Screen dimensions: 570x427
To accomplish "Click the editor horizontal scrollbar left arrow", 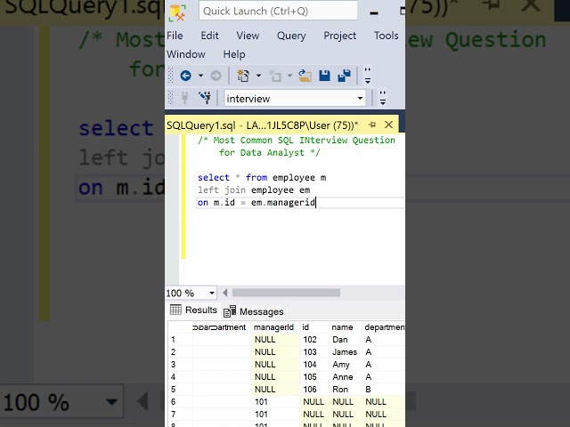I will 225,293.
